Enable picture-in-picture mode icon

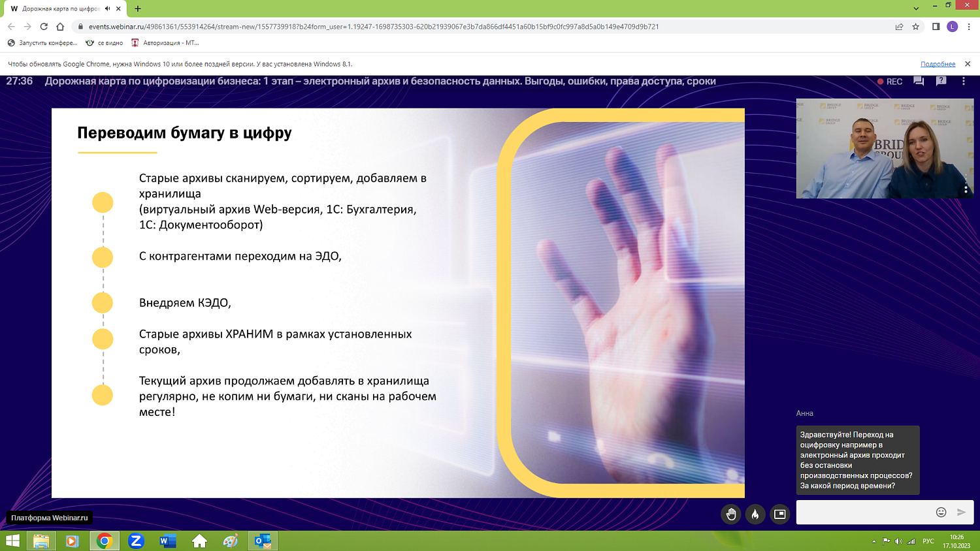pos(779,513)
